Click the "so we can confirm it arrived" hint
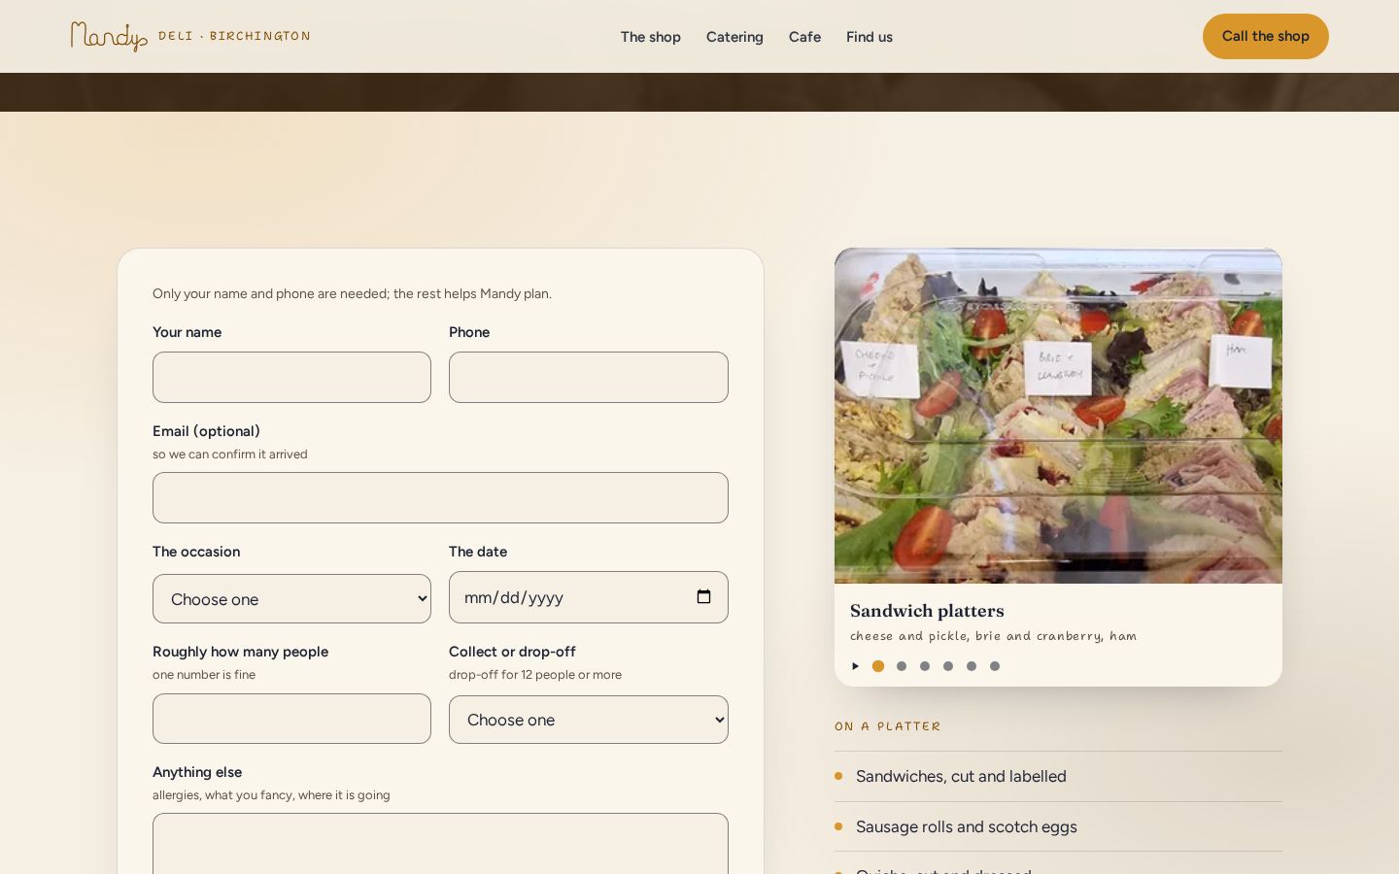The width and height of the screenshot is (1399, 874). pyautogui.click(x=230, y=454)
